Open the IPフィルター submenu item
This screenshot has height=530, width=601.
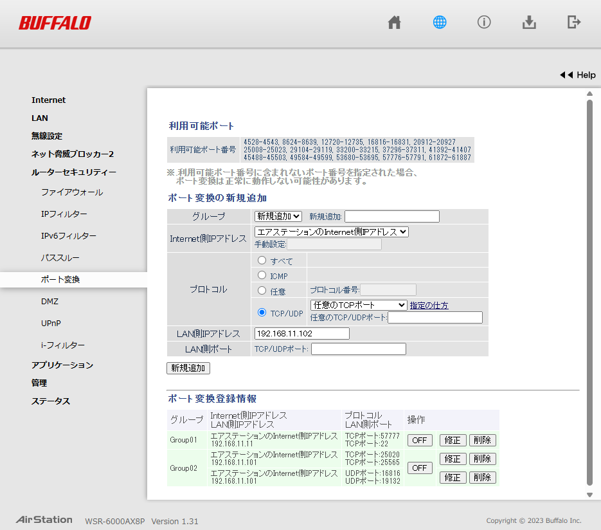[x=64, y=214]
